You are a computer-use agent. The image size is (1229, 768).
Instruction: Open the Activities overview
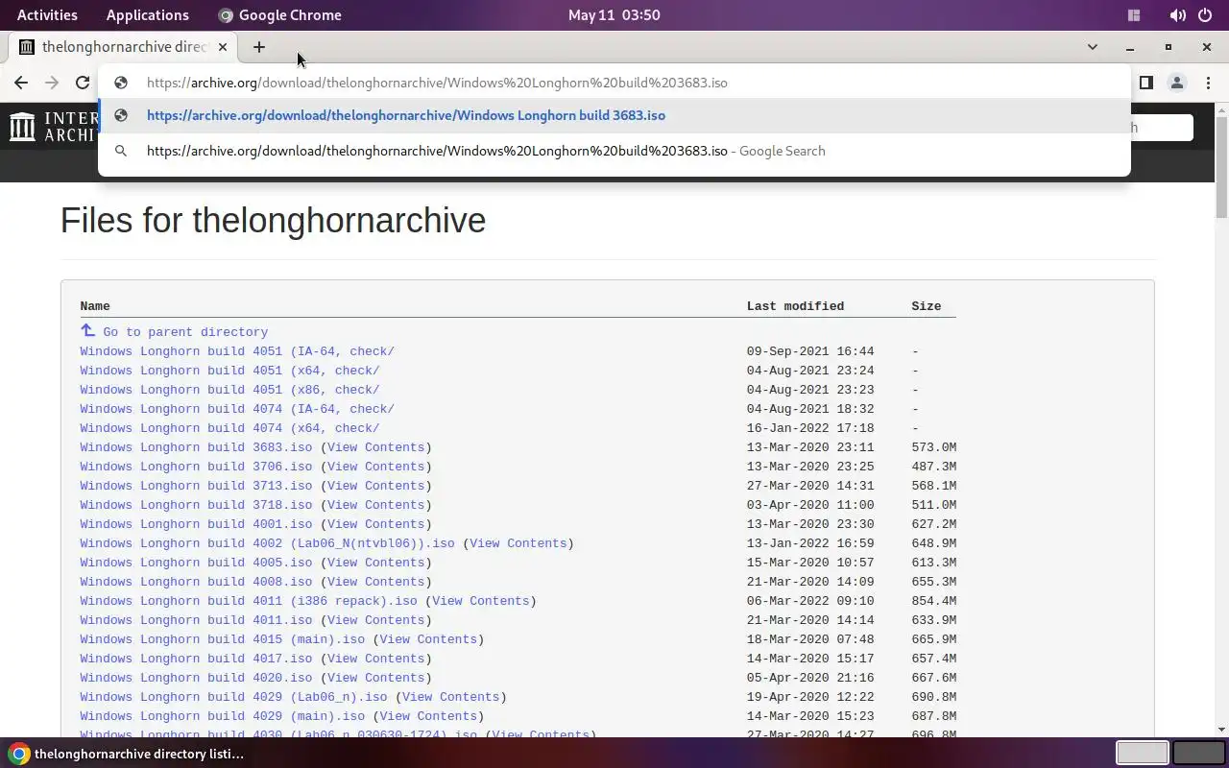[x=47, y=15]
